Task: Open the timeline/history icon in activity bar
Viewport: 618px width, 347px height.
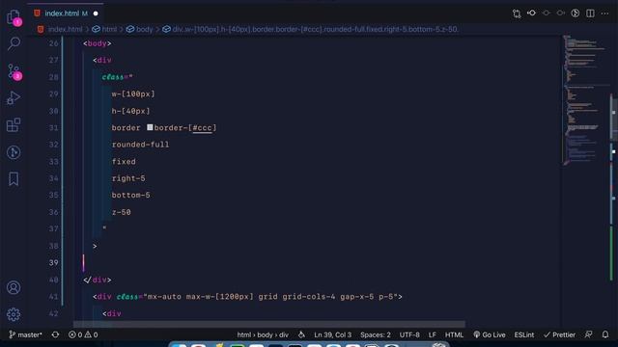Action: click(x=14, y=152)
